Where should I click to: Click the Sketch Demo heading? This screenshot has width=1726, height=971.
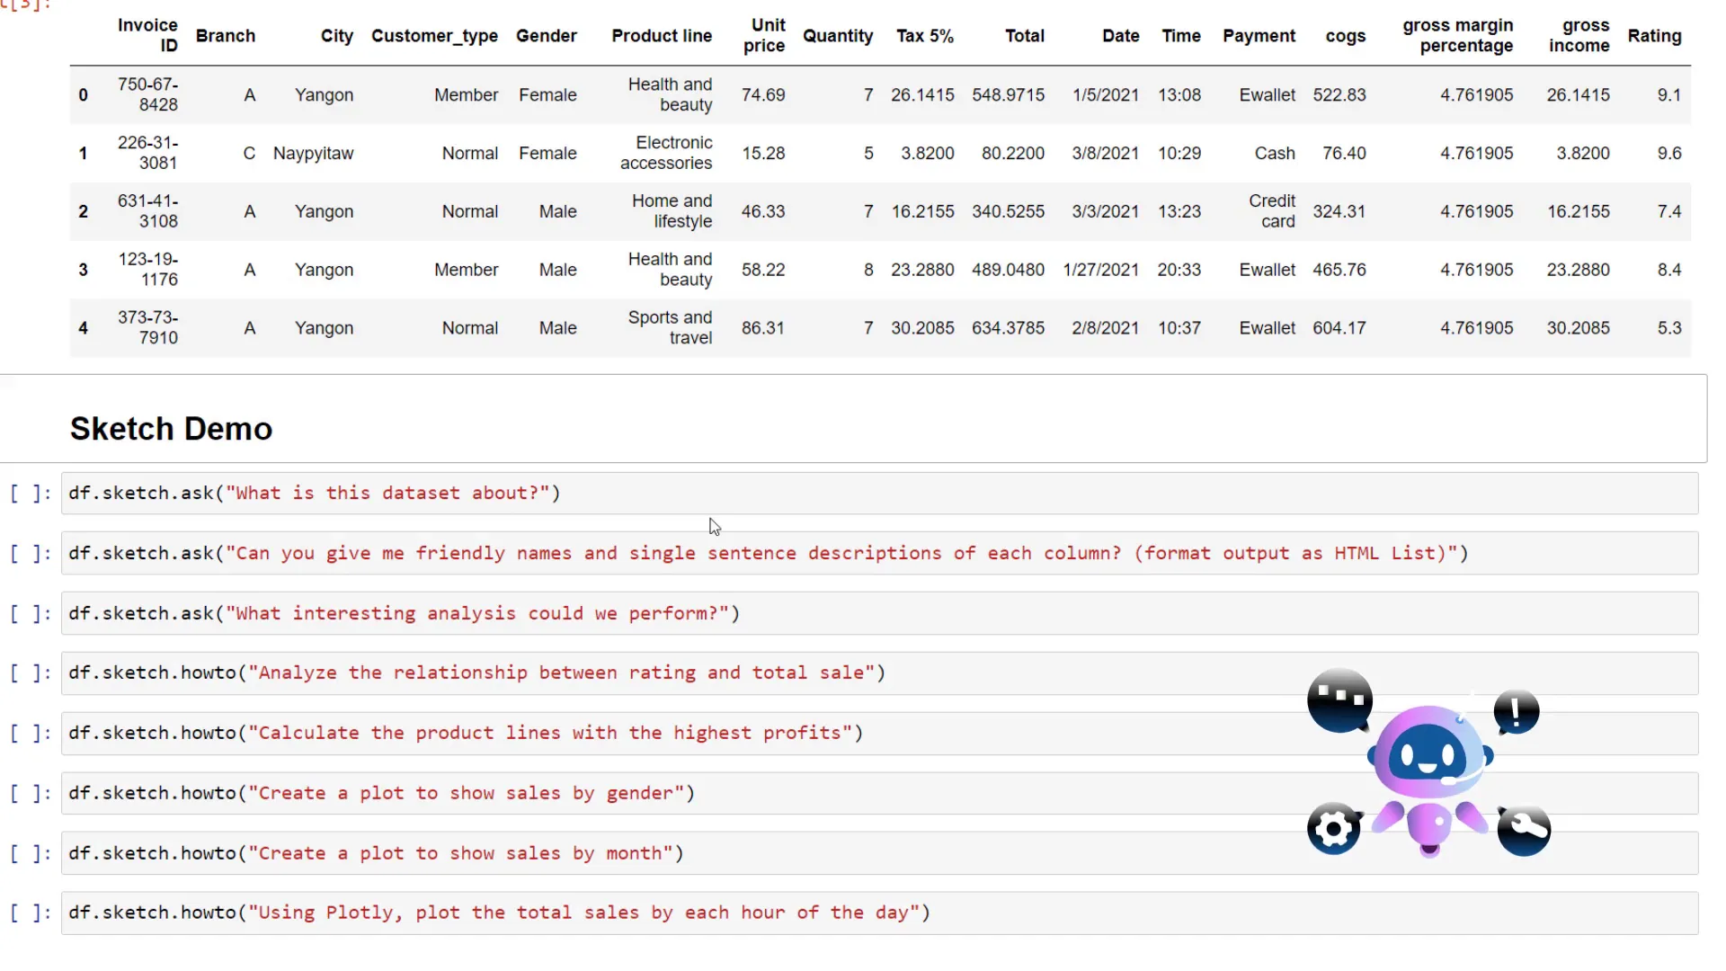point(171,429)
